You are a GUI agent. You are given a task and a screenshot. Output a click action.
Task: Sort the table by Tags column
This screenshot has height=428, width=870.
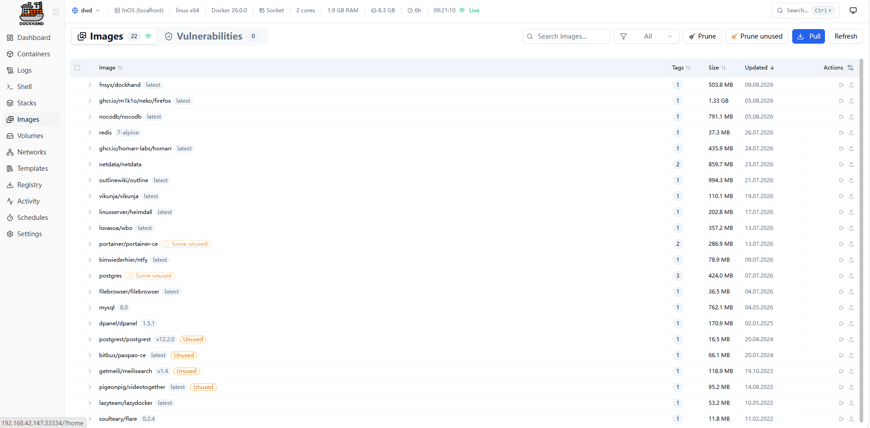(681, 68)
